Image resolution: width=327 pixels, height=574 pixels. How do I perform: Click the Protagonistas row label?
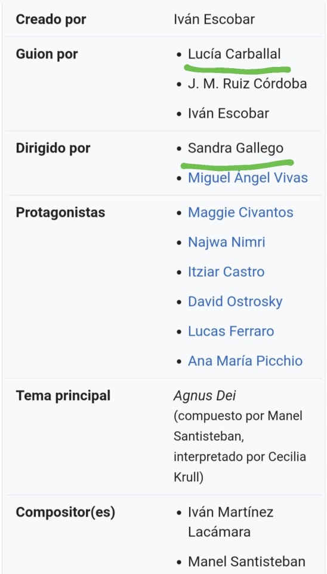pyautogui.click(x=60, y=213)
